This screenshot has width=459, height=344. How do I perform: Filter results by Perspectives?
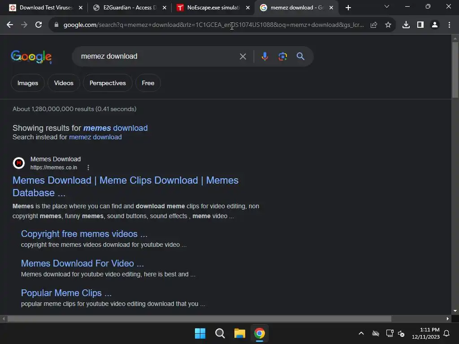pos(108,83)
